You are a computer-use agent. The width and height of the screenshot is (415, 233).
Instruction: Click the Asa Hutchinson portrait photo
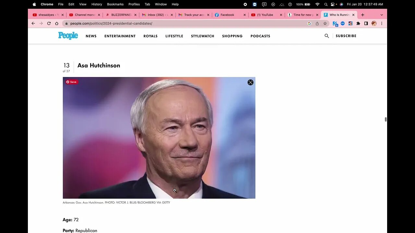pos(159,138)
